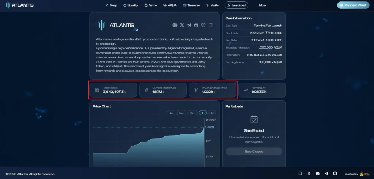Click the Telegram icon in project header
Viewport: 374px width, 179px height.
[189, 25]
